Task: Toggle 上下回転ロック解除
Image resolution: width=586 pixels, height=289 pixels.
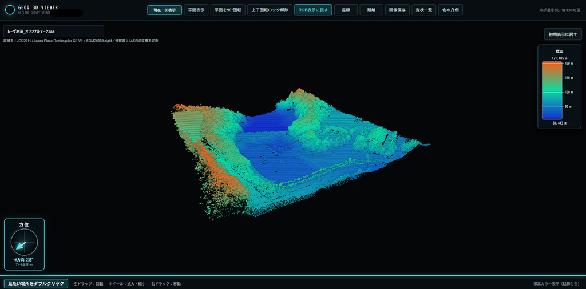Action: [x=270, y=10]
